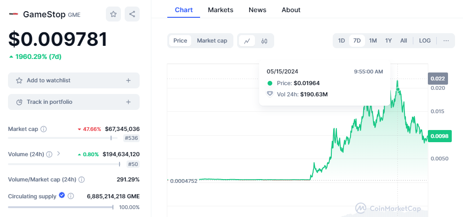Click the Market cap rank bar
The height and width of the screenshot is (217, 463).
coord(63,138)
